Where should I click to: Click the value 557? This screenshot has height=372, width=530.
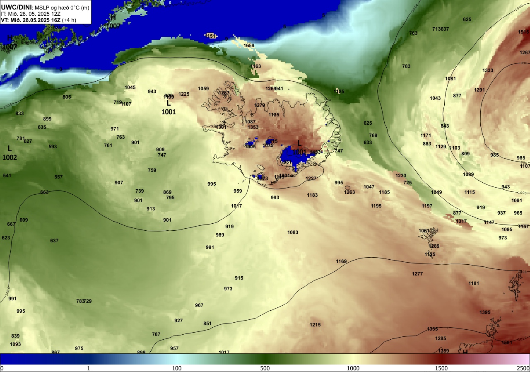[x=58, y=177]
